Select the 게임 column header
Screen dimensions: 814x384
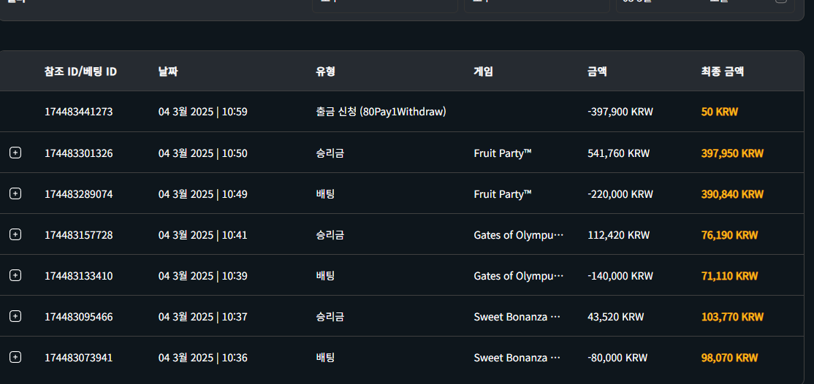click(x=483, y=72)
